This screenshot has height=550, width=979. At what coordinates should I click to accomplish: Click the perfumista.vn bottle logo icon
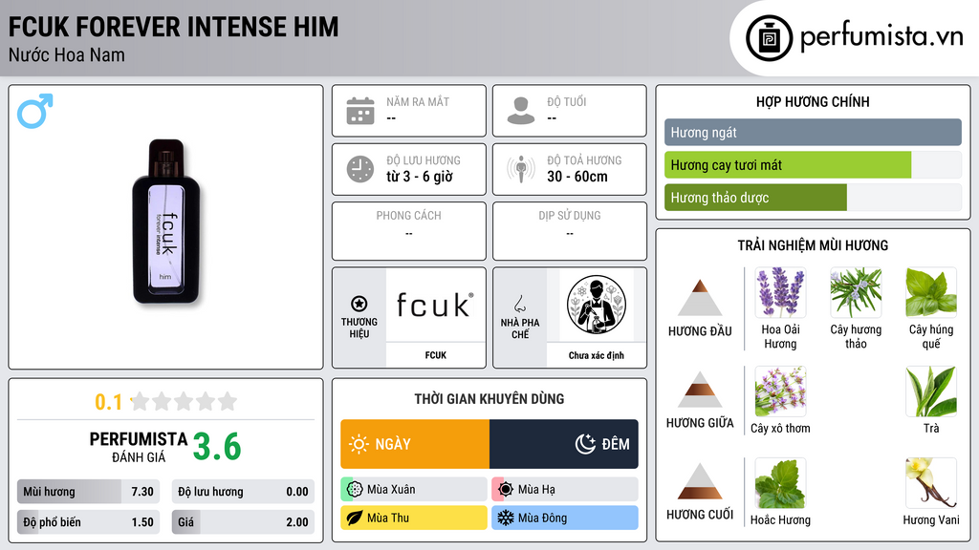coord(770,38)
